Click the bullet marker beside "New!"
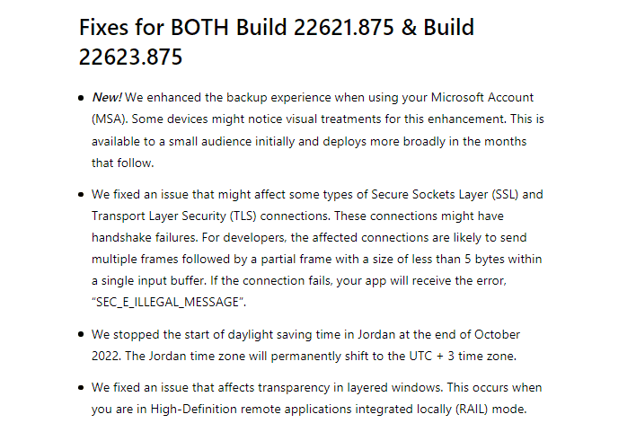The image size is (636, 432). click(81, 98)
